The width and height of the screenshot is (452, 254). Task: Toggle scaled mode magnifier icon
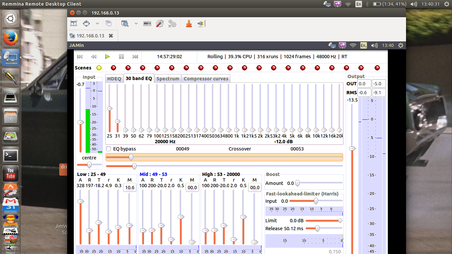(x=125, y=23)
